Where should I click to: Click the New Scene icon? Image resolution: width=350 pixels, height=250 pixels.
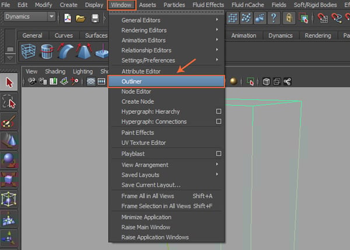(68, 18)
